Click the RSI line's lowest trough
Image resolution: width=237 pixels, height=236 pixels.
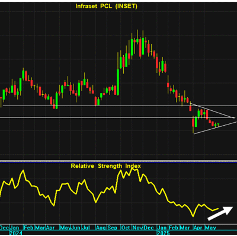coord(193,216)
